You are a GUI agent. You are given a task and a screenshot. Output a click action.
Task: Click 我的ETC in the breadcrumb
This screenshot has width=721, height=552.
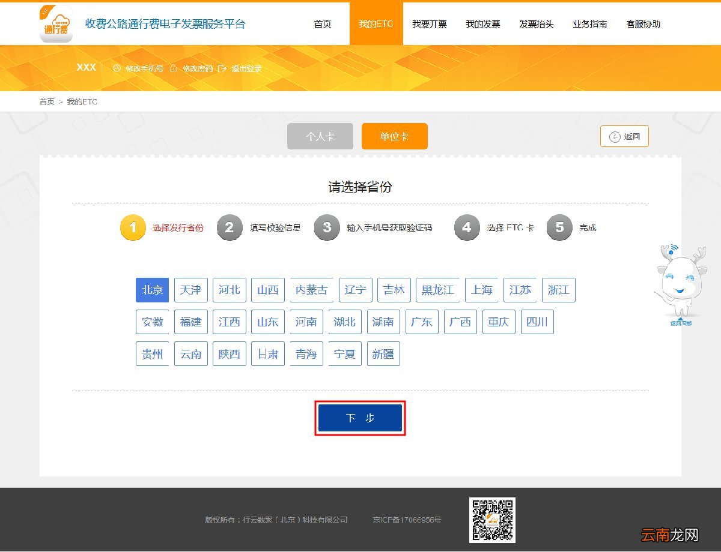pos(82,102)
